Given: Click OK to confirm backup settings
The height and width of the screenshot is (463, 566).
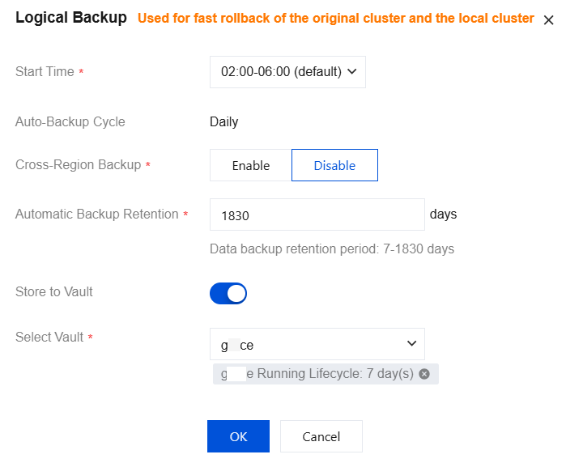Looking at the screenshot, I should tap(238, 436).
